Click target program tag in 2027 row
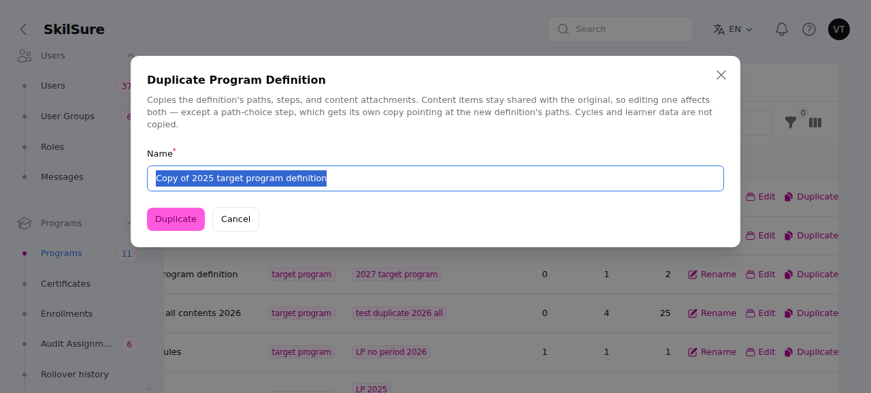 point(301,274)
